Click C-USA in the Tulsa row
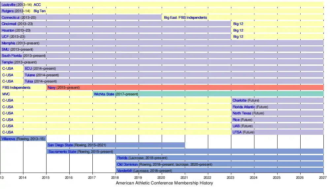 click(8, 81)
